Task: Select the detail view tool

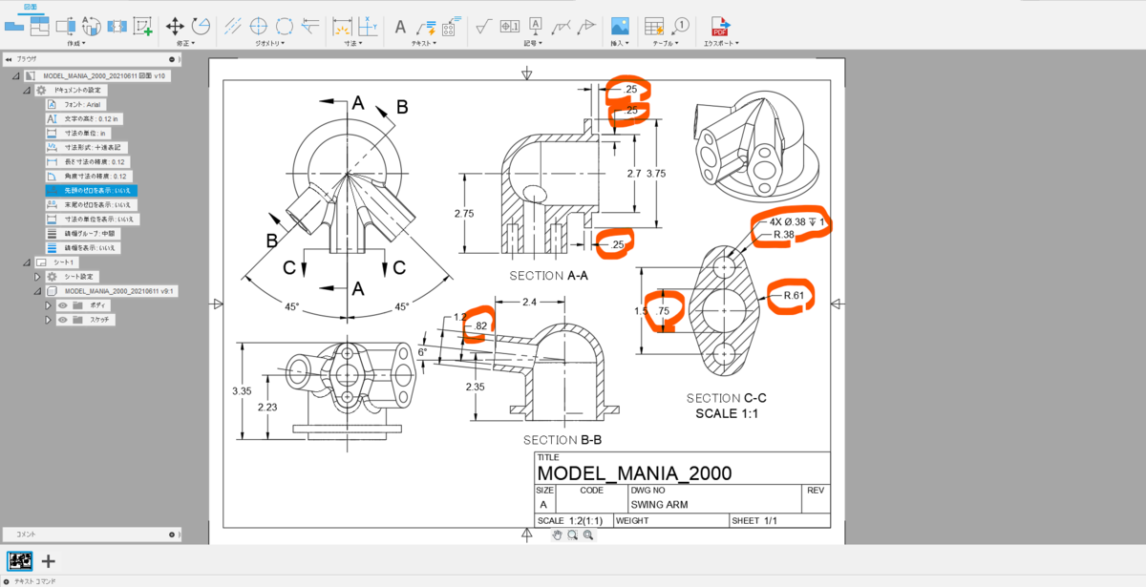Action: (x=92, y=26)
